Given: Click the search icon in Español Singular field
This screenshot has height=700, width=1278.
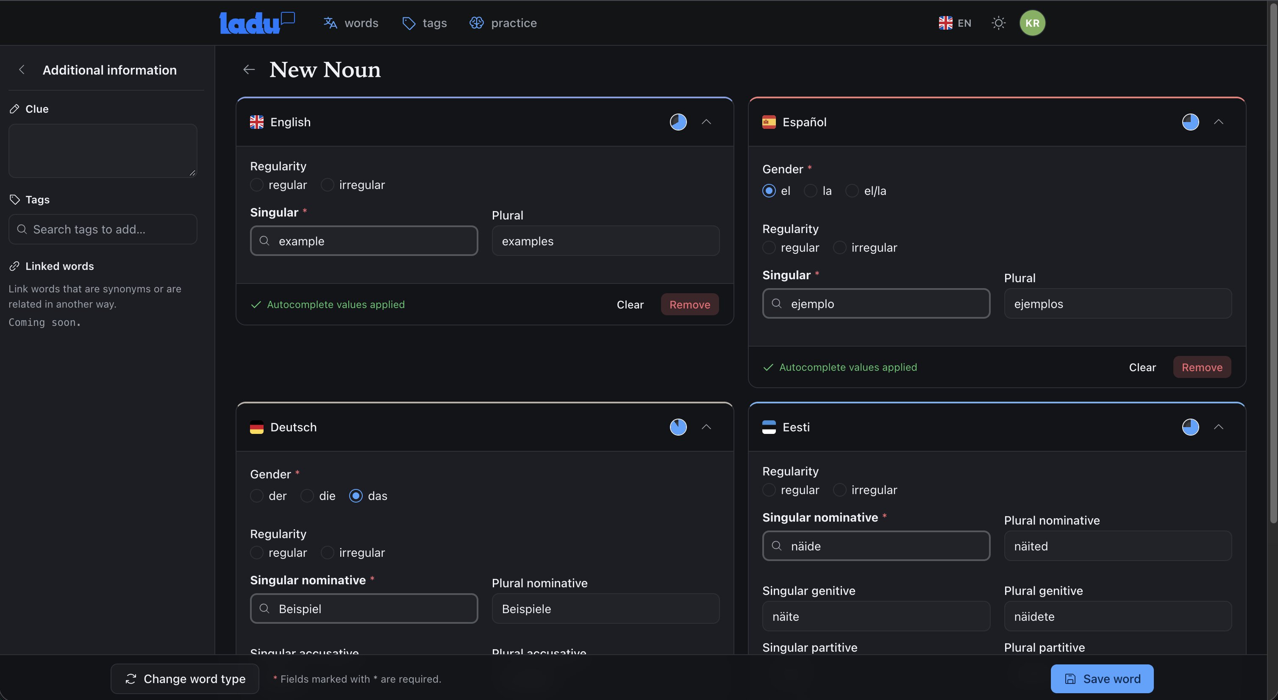Looking at the screenshot, I should click(776, 304).
